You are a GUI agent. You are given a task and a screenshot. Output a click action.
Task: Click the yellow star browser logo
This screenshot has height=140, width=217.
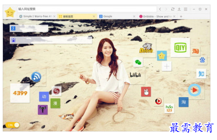click(x=10, y=12)
